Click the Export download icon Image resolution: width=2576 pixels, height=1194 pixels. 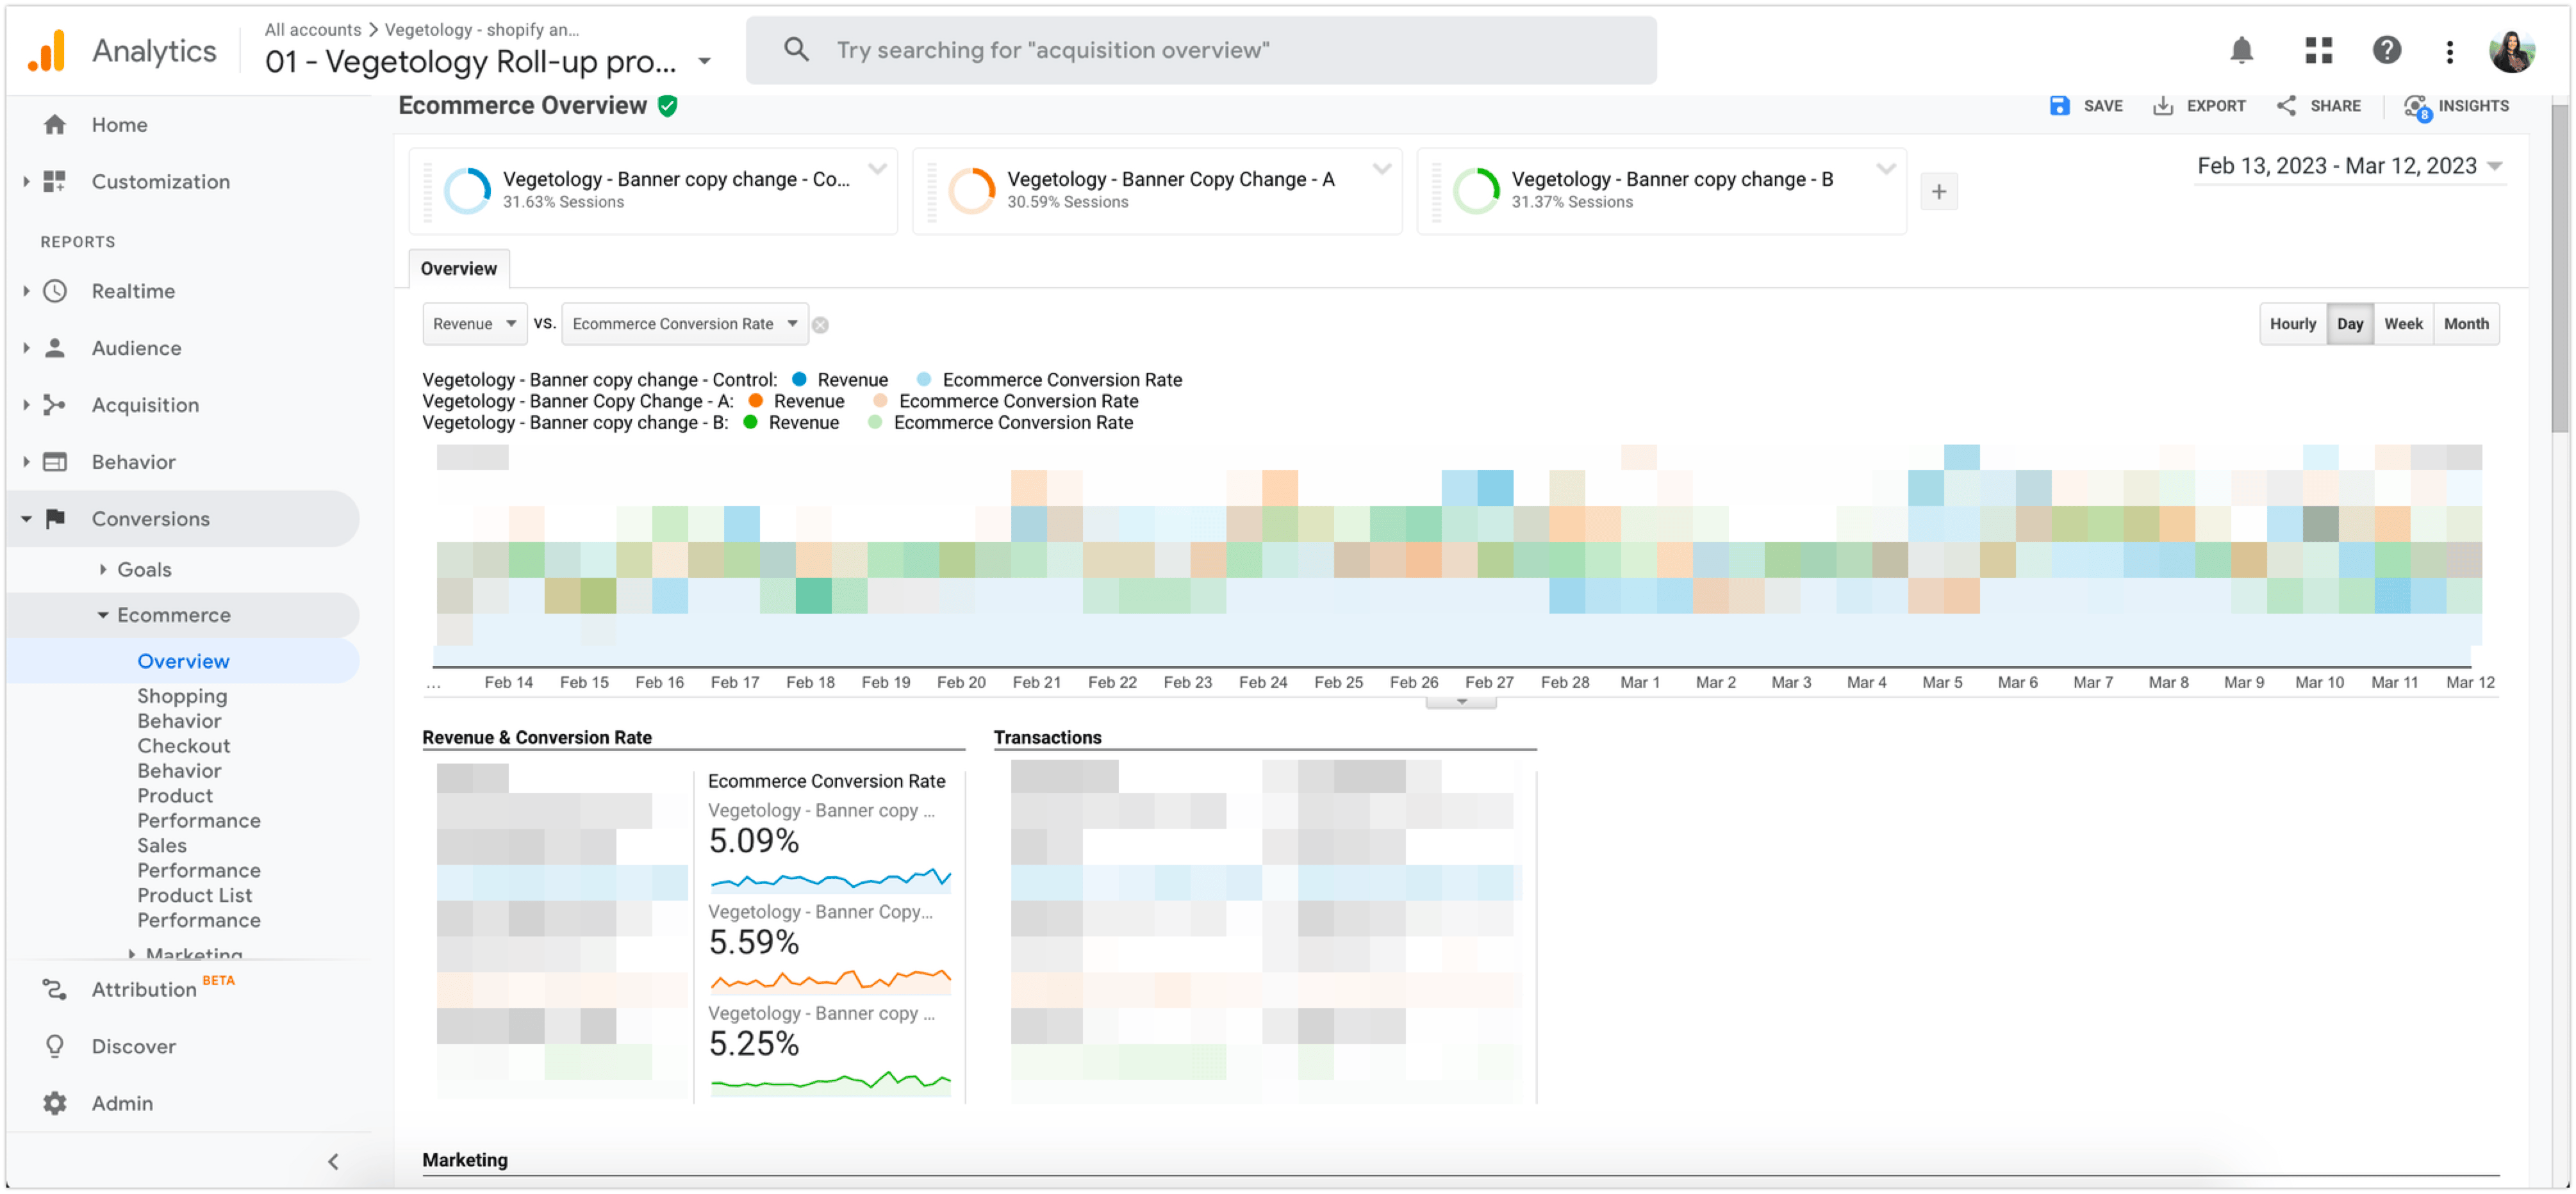(2162, 106)
